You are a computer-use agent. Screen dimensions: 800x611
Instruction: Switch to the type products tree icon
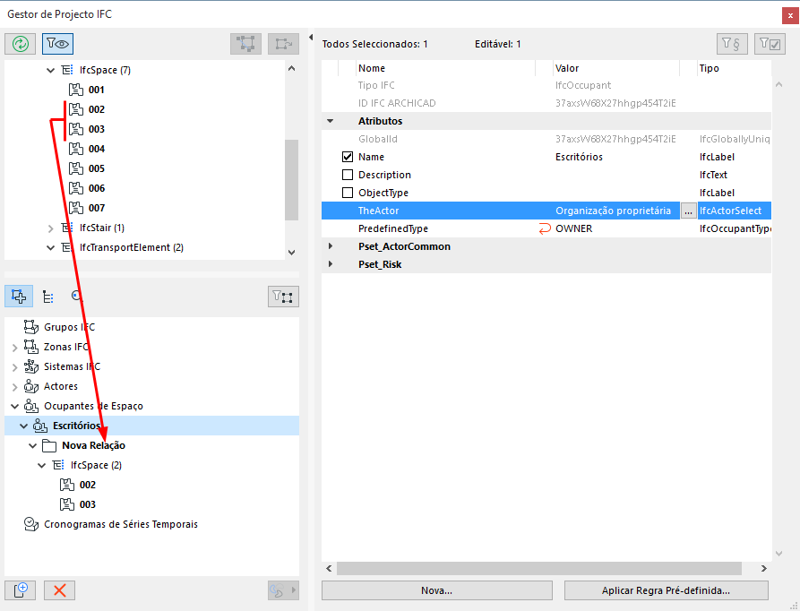pos(48,297)
